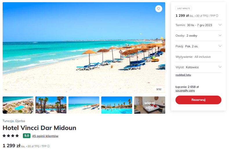The image size is (229, 149).
Task: Open szczegóły ceny price details link
Action: pyautogui.click(x=185, y=90)
